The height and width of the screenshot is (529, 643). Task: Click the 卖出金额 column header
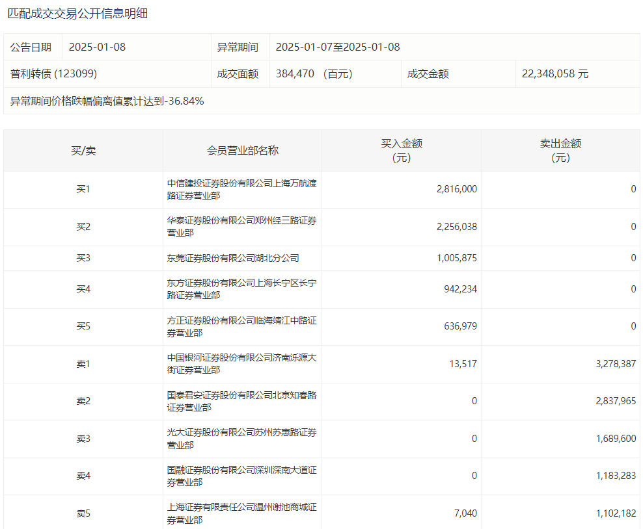click(560, 150)
